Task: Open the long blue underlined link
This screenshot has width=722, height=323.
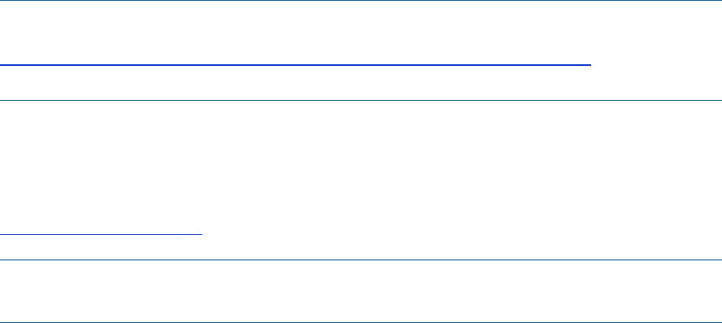Action: click(296, 64)
